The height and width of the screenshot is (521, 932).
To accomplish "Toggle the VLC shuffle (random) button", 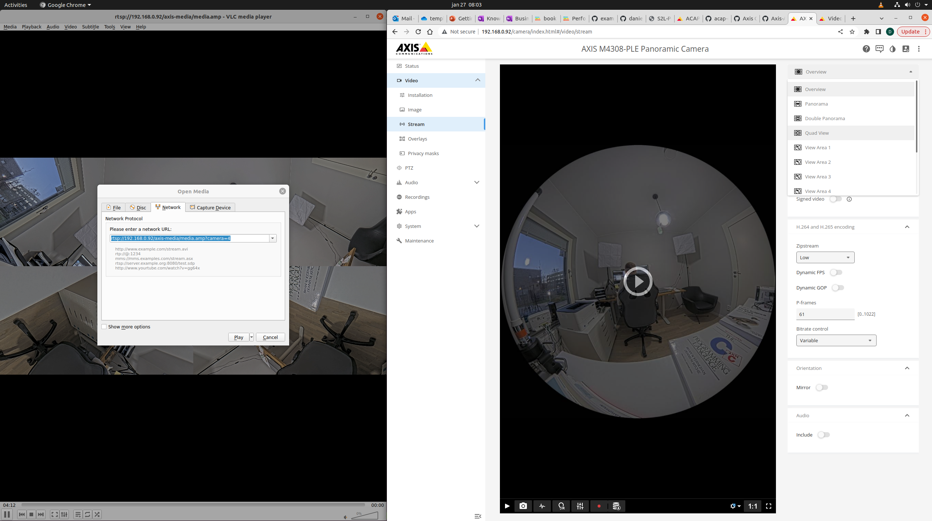I will coord(97,514).
